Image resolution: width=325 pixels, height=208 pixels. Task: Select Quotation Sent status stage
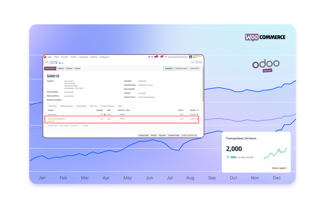click(x=182, y=68)
